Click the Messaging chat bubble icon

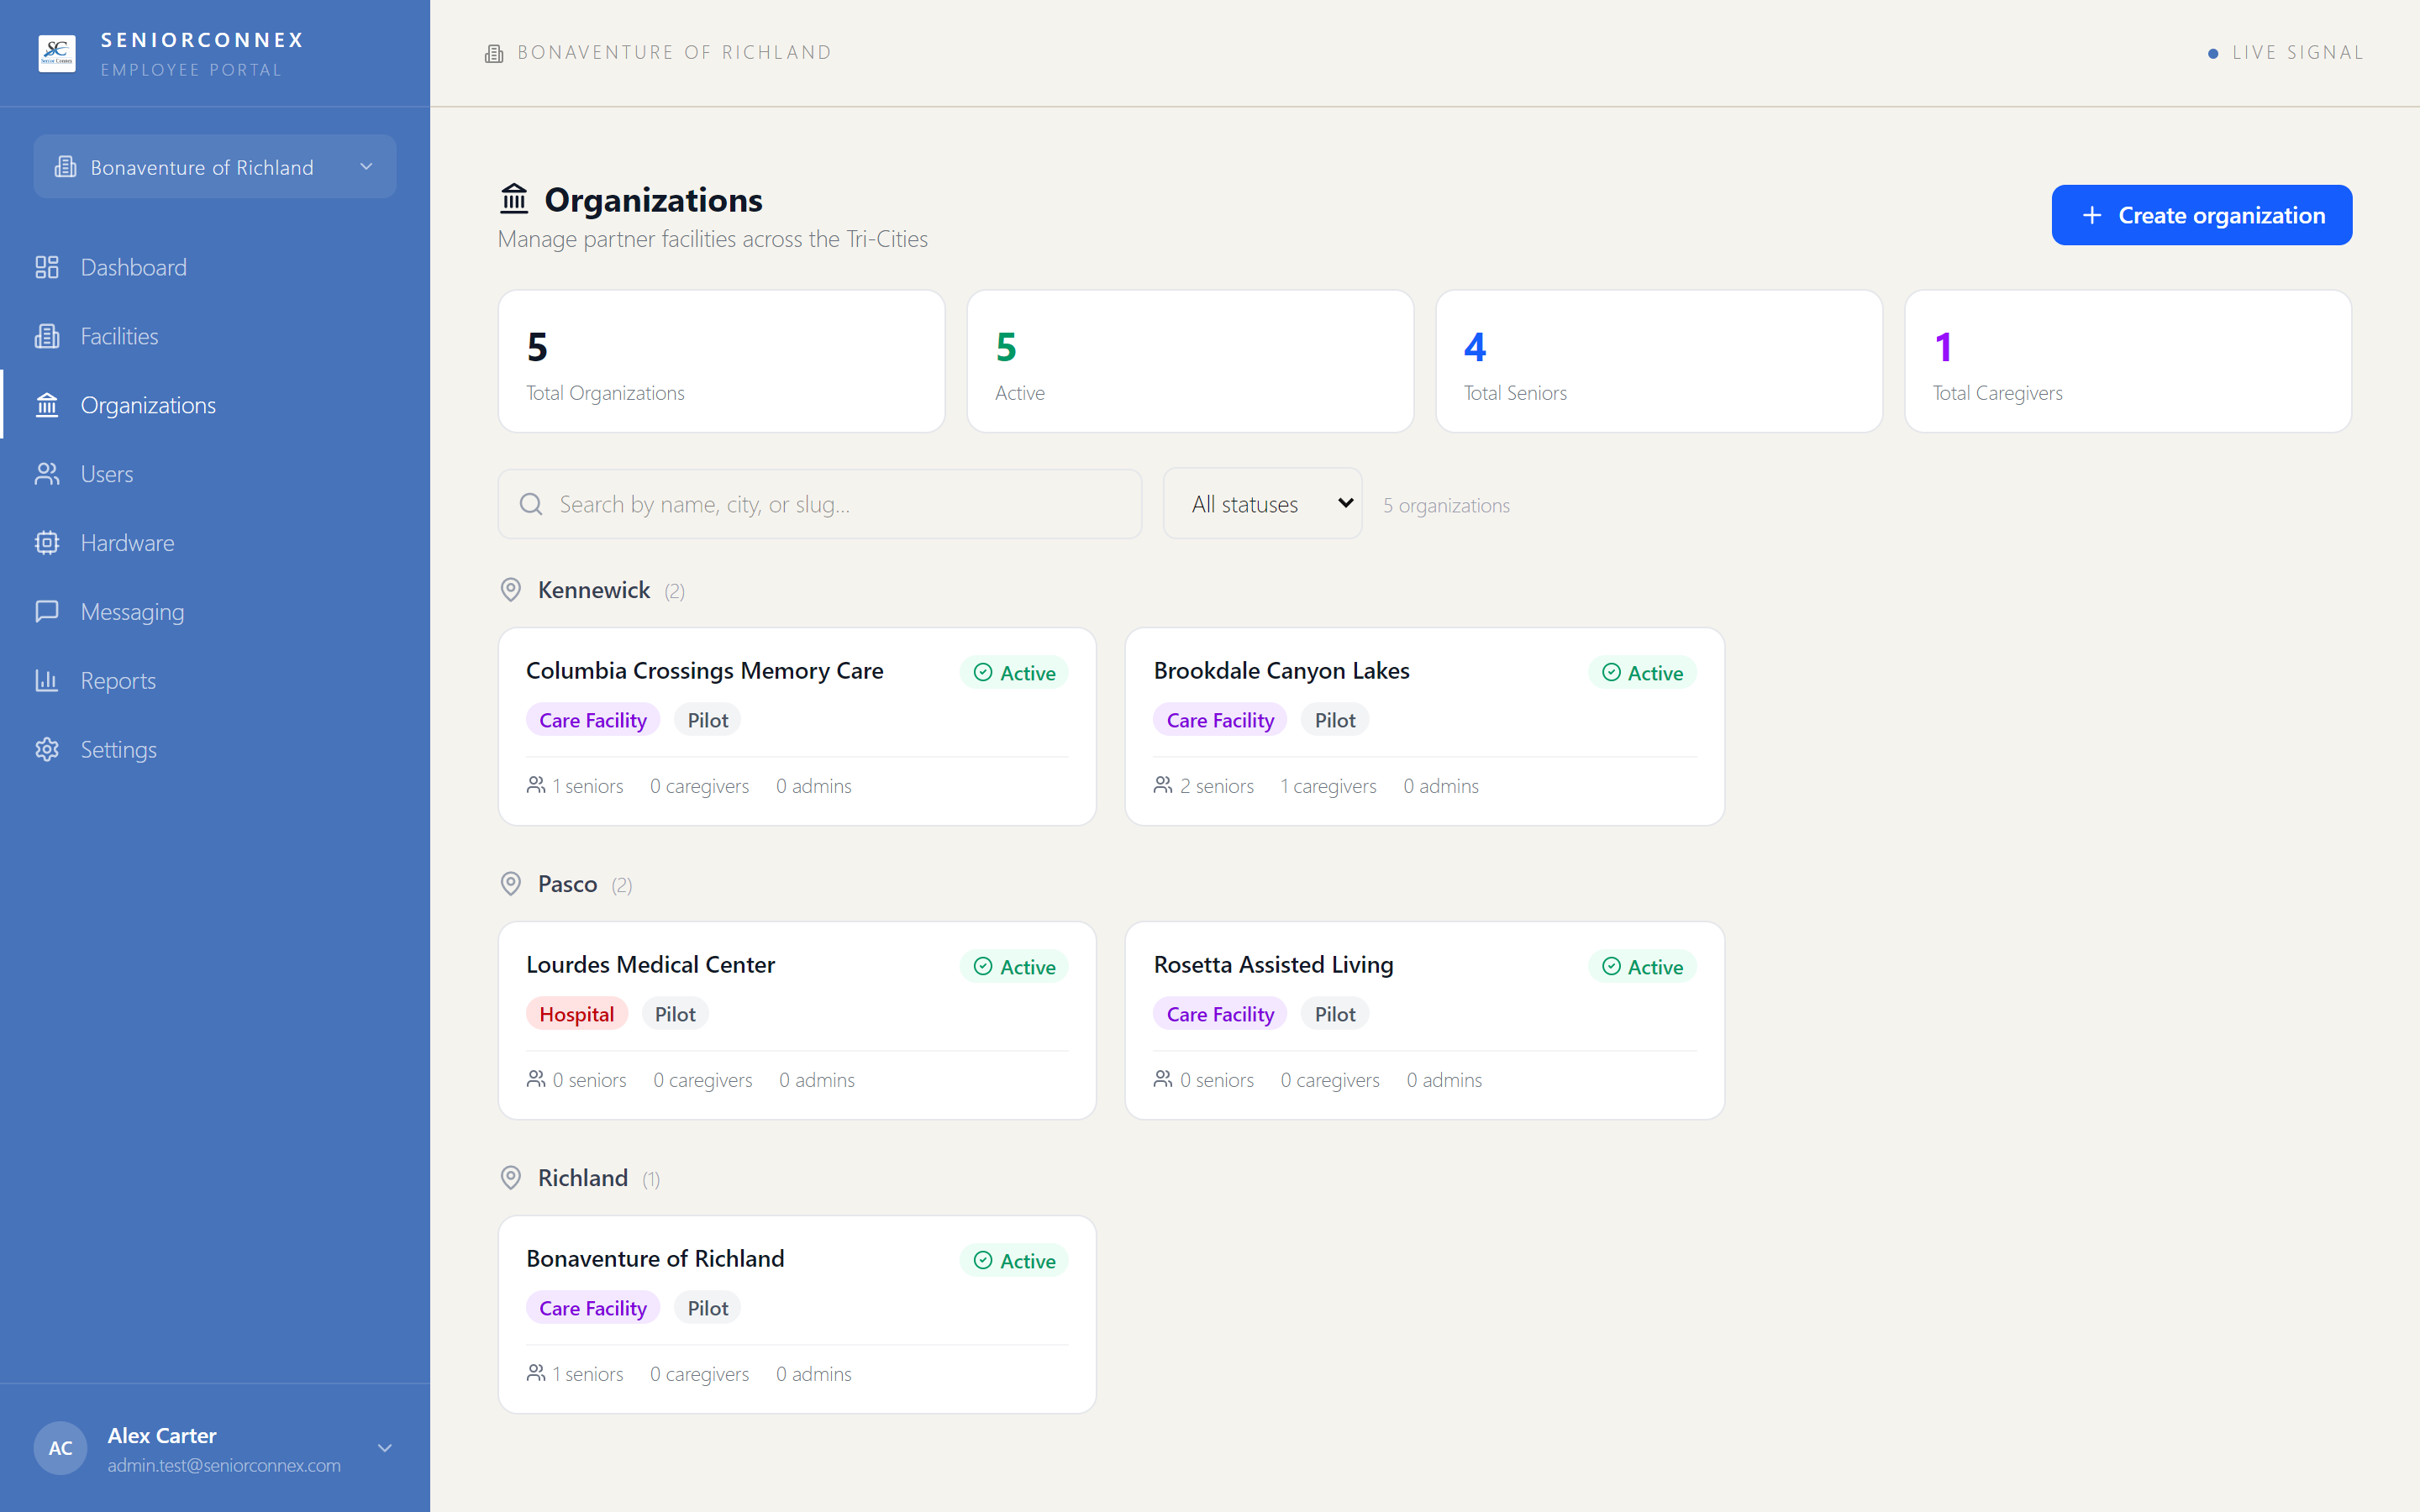[x=47, y=611]
